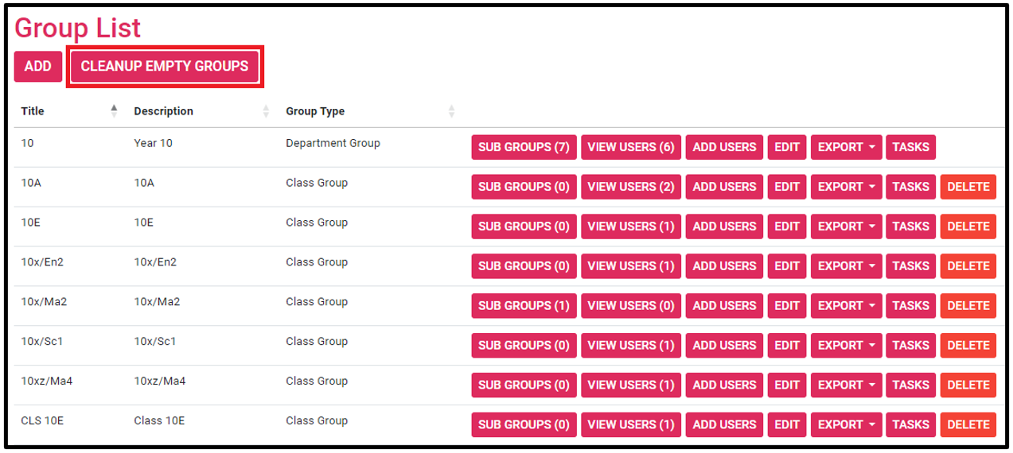This screenshot has height=453, width=1013.
Task: Click the Add group button
Action: [x=37, y=67]
